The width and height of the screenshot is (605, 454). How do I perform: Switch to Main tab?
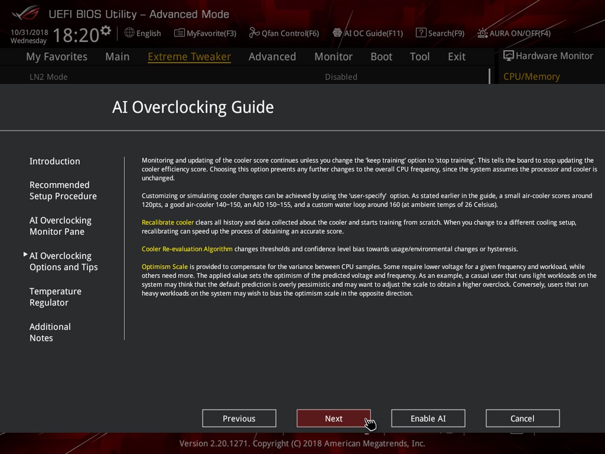117,57
